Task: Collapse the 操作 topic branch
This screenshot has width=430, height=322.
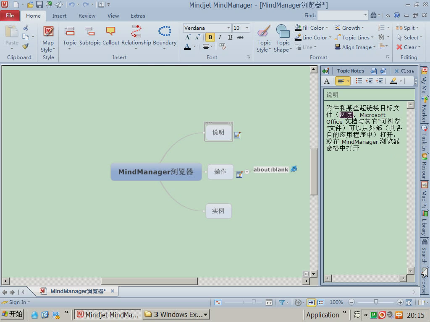Action: point(247,172)
